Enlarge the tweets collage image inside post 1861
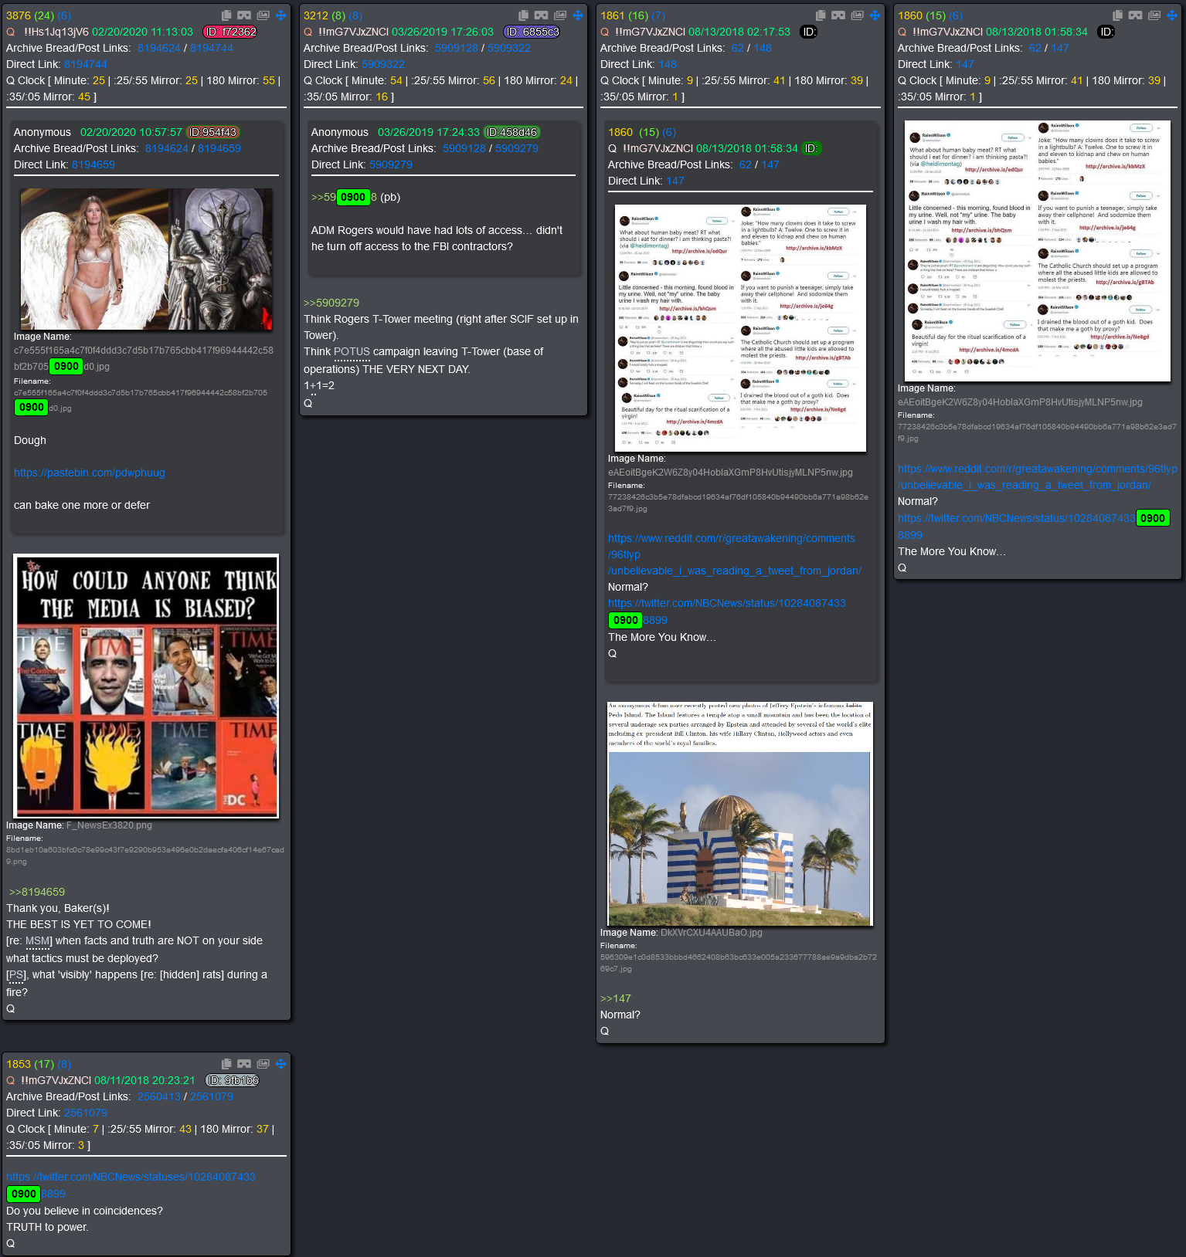The image size is (1186, 1257). point(740,327)
